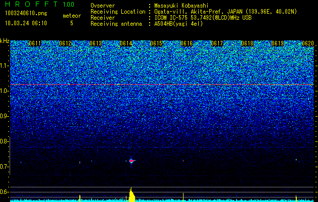
Task: Select the filename 1003240610.png
Action: pos(26,14)
